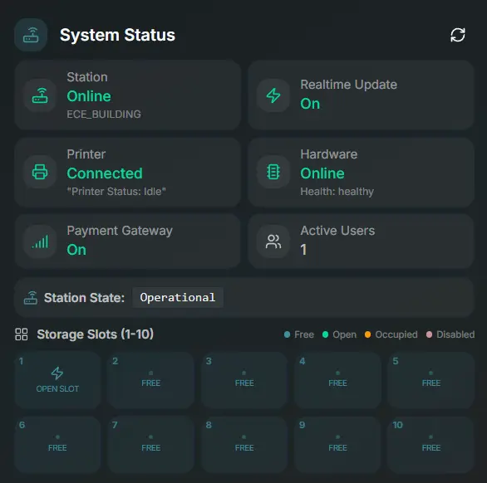
Task: Click the grid icon beside Storage Slots
Action: pyautogui.click(x=22, y=334)
